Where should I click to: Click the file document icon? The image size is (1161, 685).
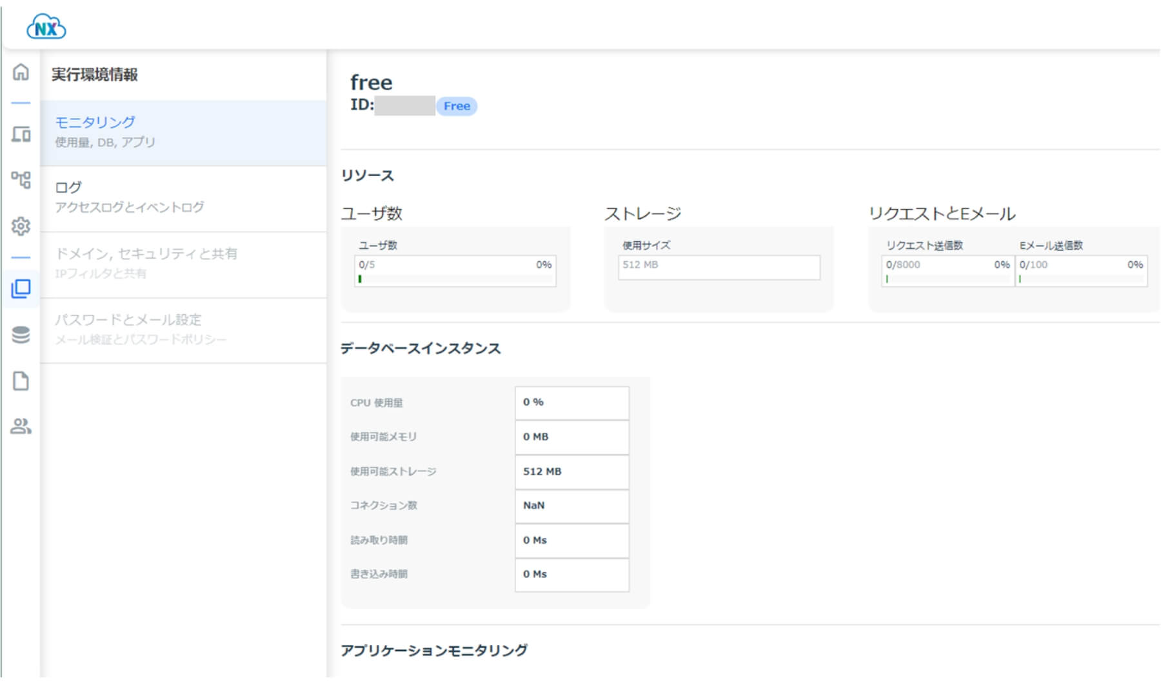pos(21,381)
